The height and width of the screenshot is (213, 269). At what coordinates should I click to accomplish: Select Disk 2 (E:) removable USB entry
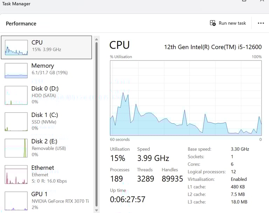(x=47, y=148)
